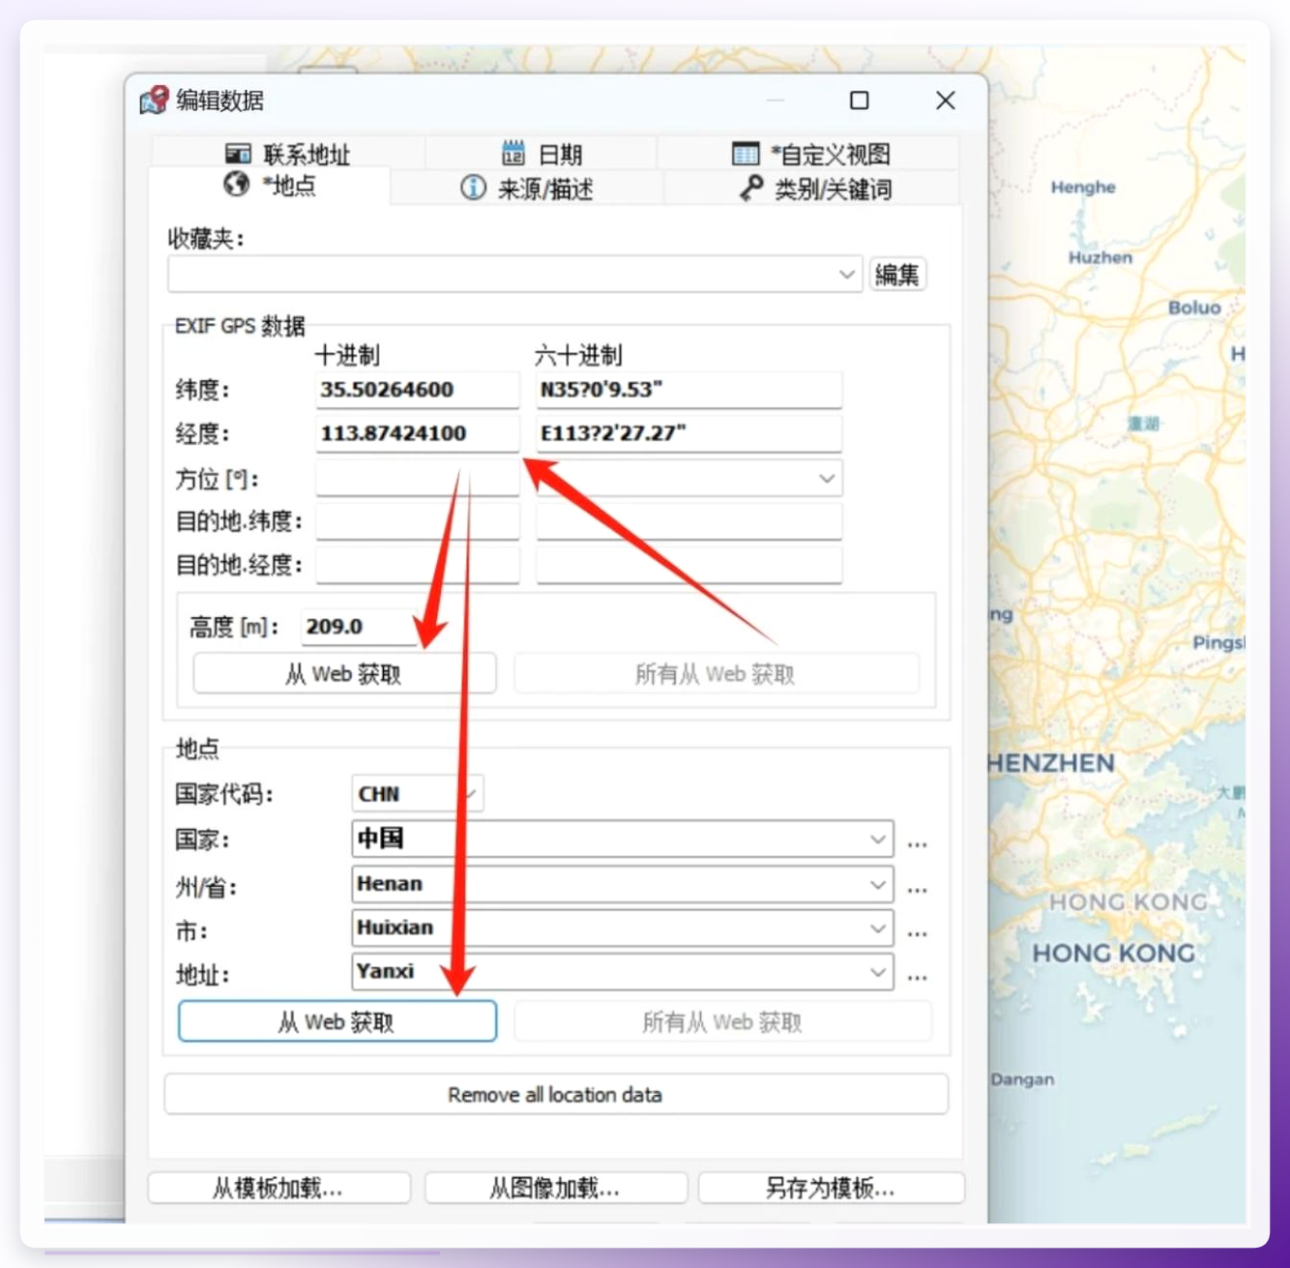This screenshot has height=1268, width=1290.
Task: Select the *自定义视图 tab
Action: pos(810,154)
